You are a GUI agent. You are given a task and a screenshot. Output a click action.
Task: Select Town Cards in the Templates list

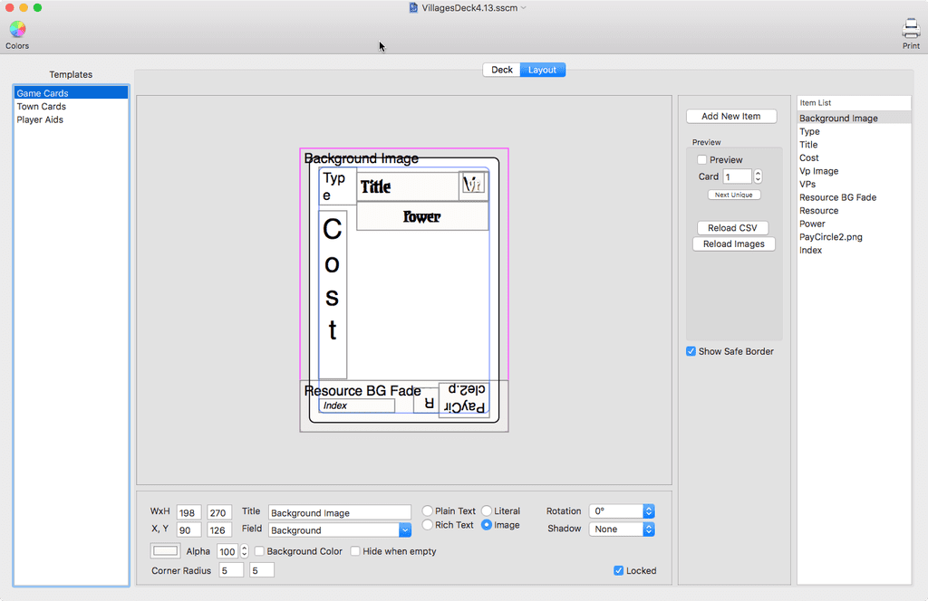point(42,107)
